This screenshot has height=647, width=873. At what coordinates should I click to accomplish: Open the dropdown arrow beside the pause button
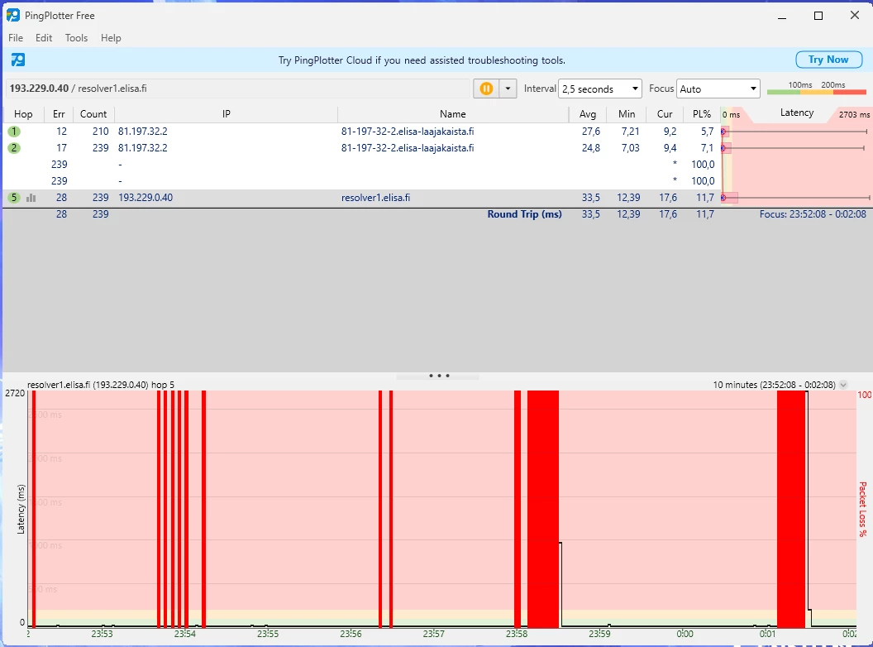point(508,89)
